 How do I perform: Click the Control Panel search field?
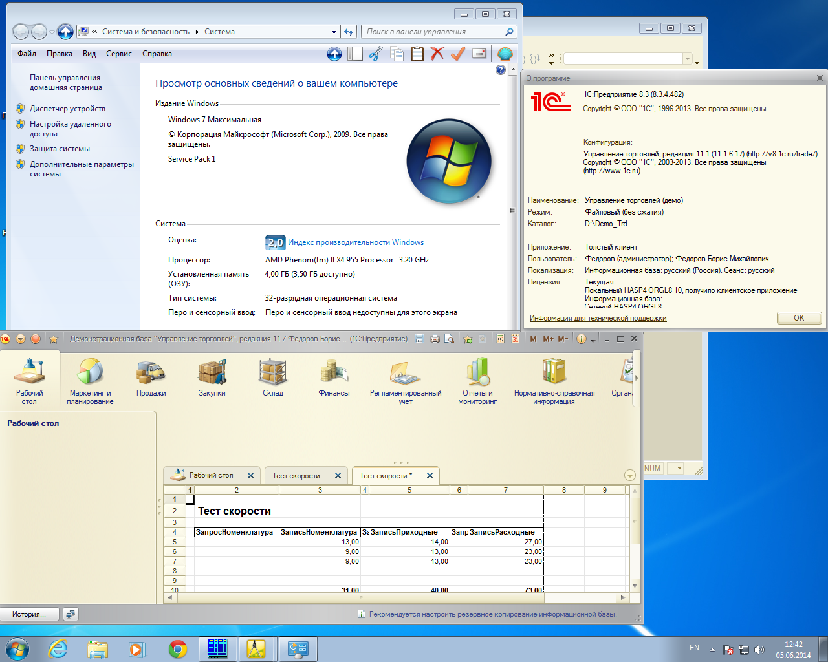coord(440,32)
